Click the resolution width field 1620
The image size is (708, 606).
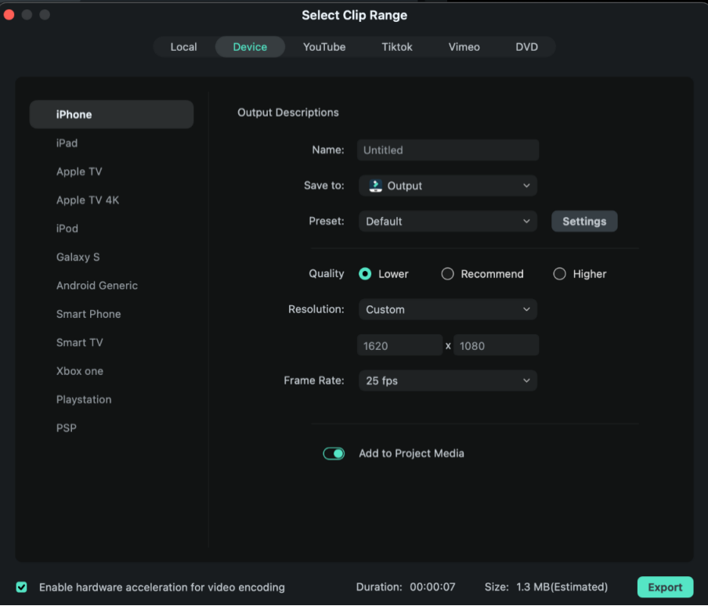click(400, 345)
